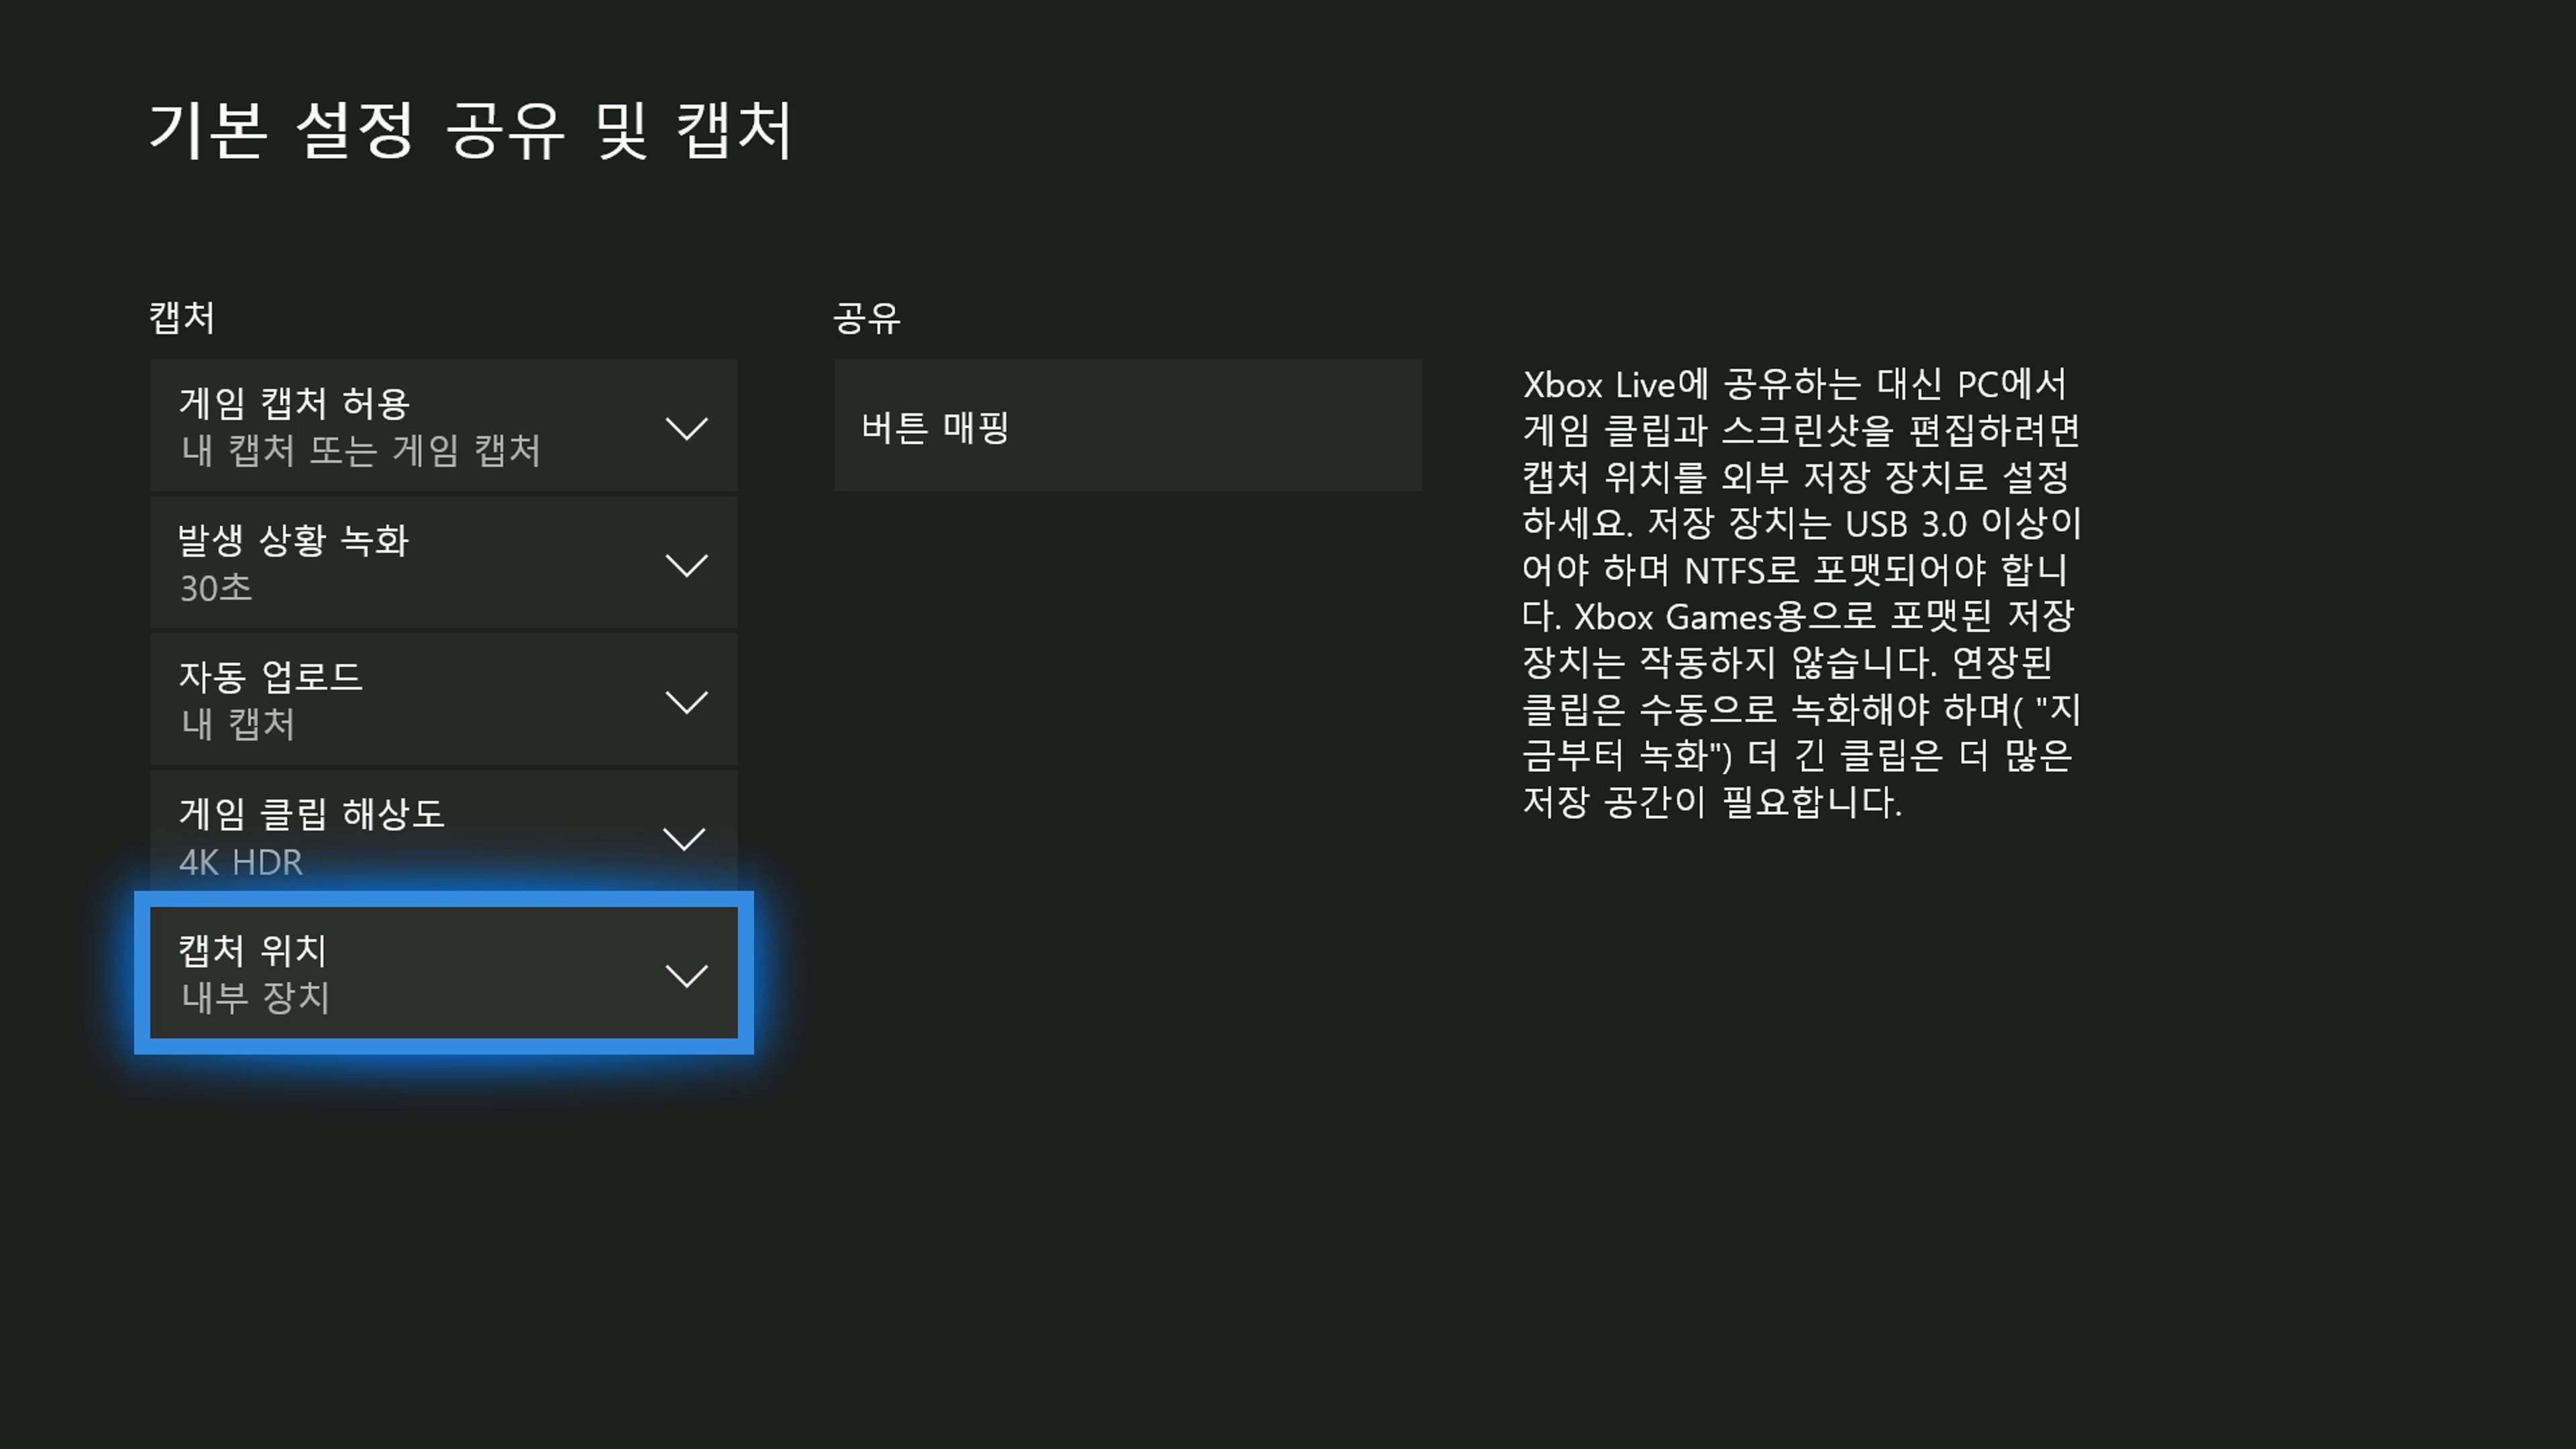Image resolution: width=2576 pixels, height=1449 pixels.
Task: Click the 30초 recording duration value
Action: pyautogui.click(x=216, y=588)
